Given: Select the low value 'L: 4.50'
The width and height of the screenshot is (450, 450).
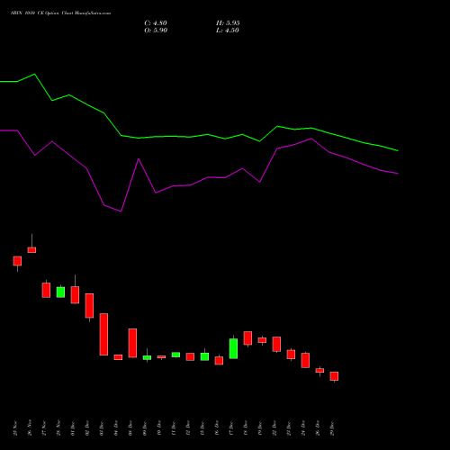Looking at the screenshot, I should coord(228,31).
